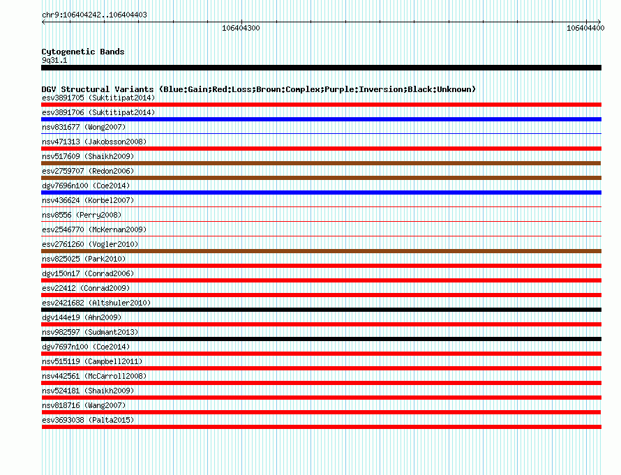
Task: Click the black unknown bar under esv2421682
Action: pyautogui.click(x=321, y=310)
